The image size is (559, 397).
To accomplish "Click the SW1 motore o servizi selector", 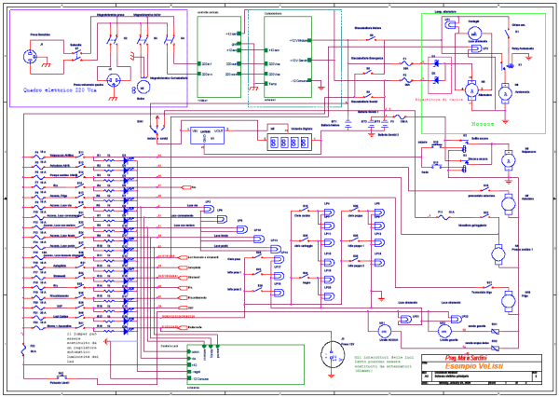I will [157, 129].
